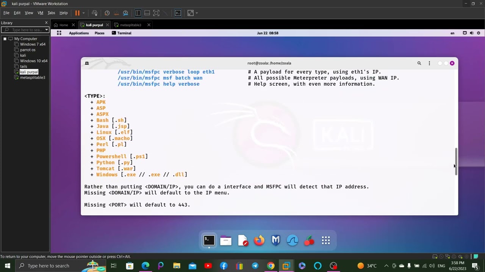
Task: Enter VMware full screen mode
Action: coord(156,13)
